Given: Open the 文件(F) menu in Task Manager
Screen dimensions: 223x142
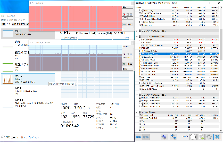Looking at the screenshot, I should (x=4, y=20).
